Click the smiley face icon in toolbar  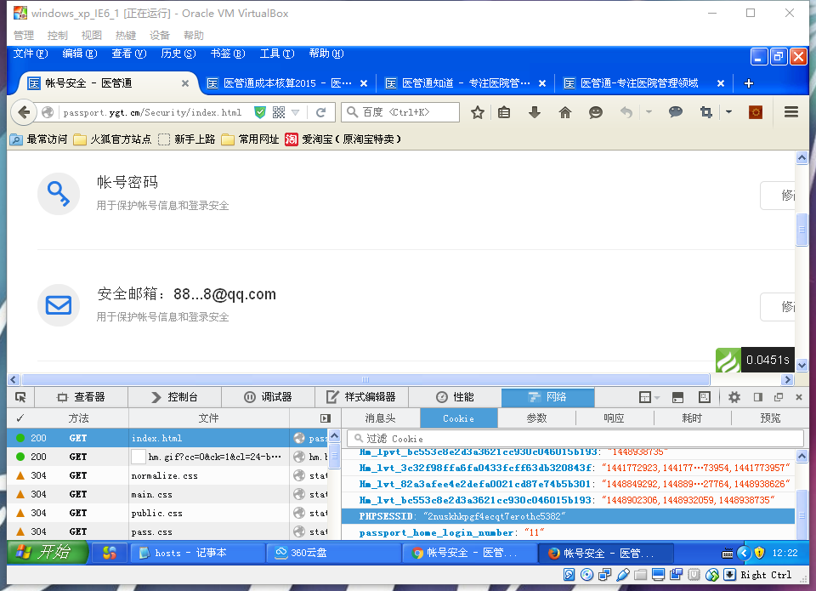[x=595, y=112]
